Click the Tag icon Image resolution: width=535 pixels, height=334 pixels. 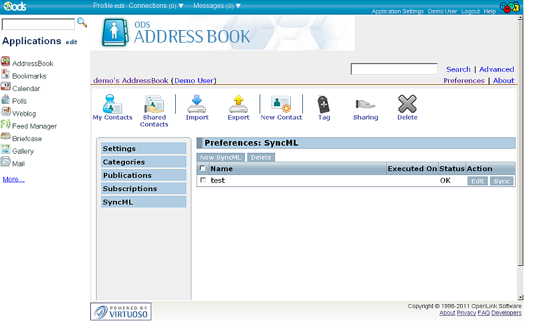tap(324, 104)
